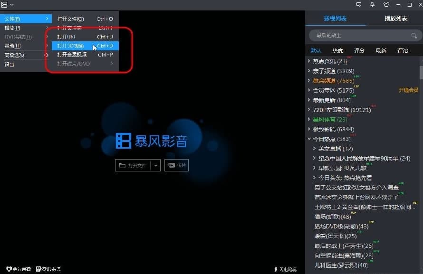Open 猎场(胡歌)(48) item
Screen dimensions: 423x274
point(333,217)
